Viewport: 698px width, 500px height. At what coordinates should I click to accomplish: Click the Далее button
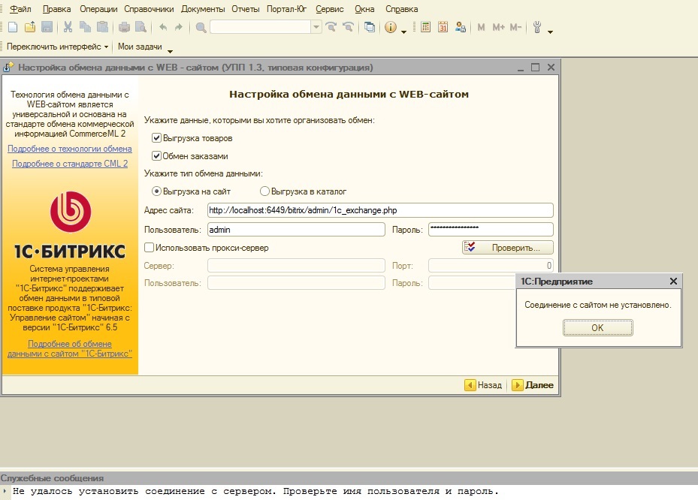point(533,385)
